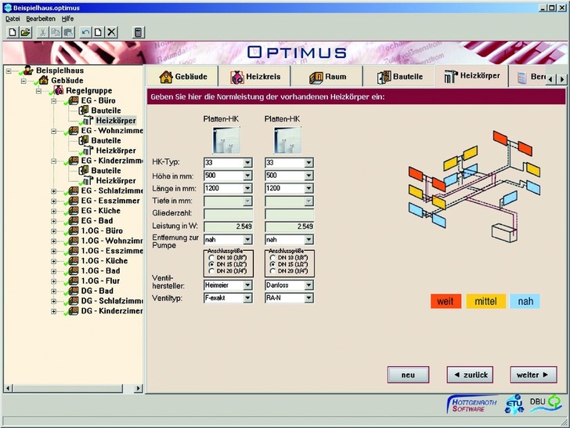Switch to the Gebäude tab
The width and height of the screenshot is (570, 428).
pos(182,77)
